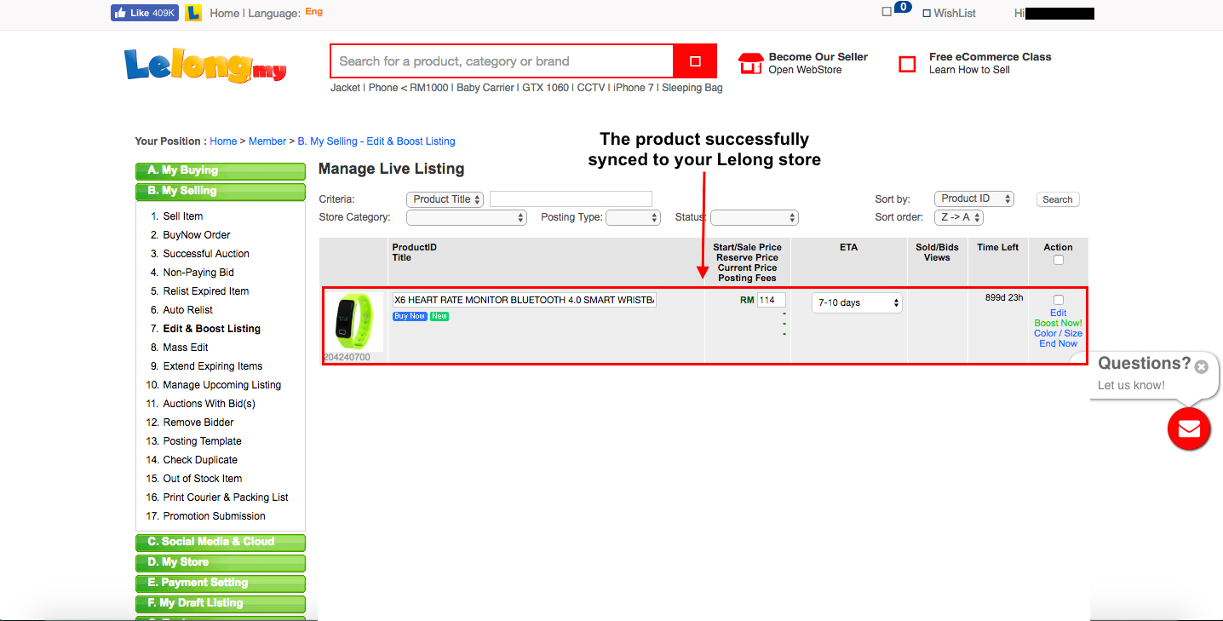Open the Criteria Product Title dropdown
1223x621 pixels.
tap(445, 199)
